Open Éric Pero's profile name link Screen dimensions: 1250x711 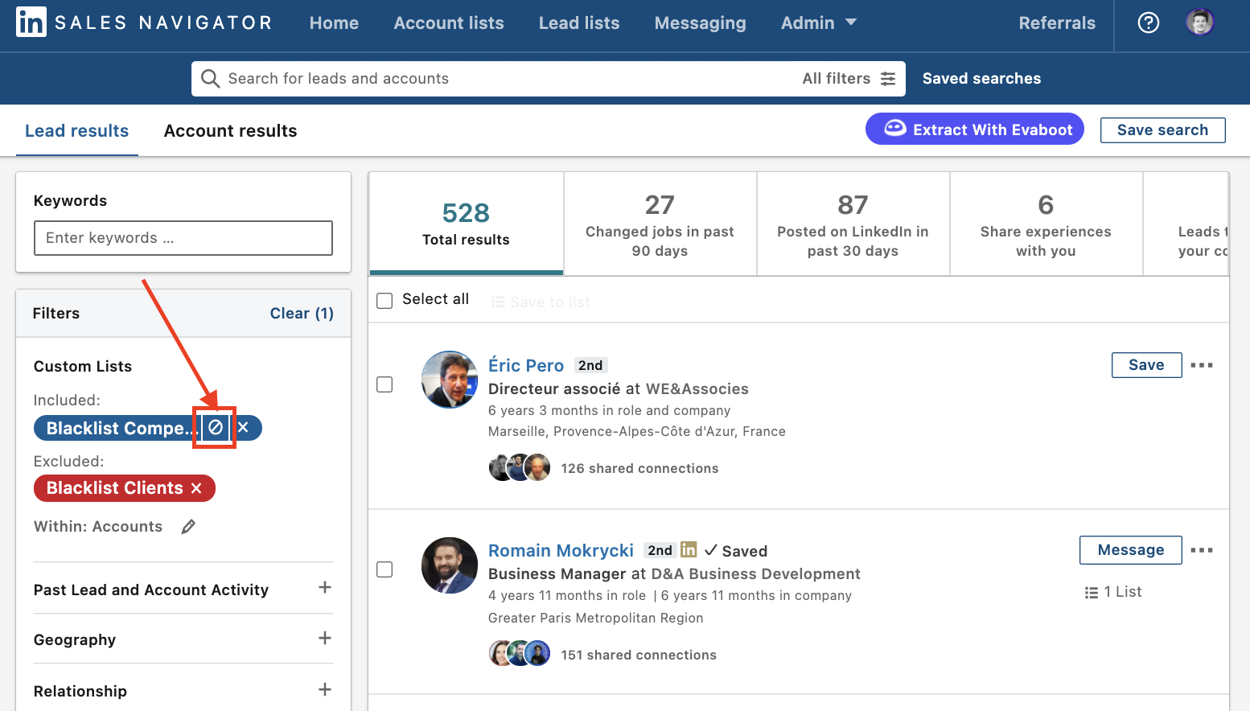[x=526, y=365]
